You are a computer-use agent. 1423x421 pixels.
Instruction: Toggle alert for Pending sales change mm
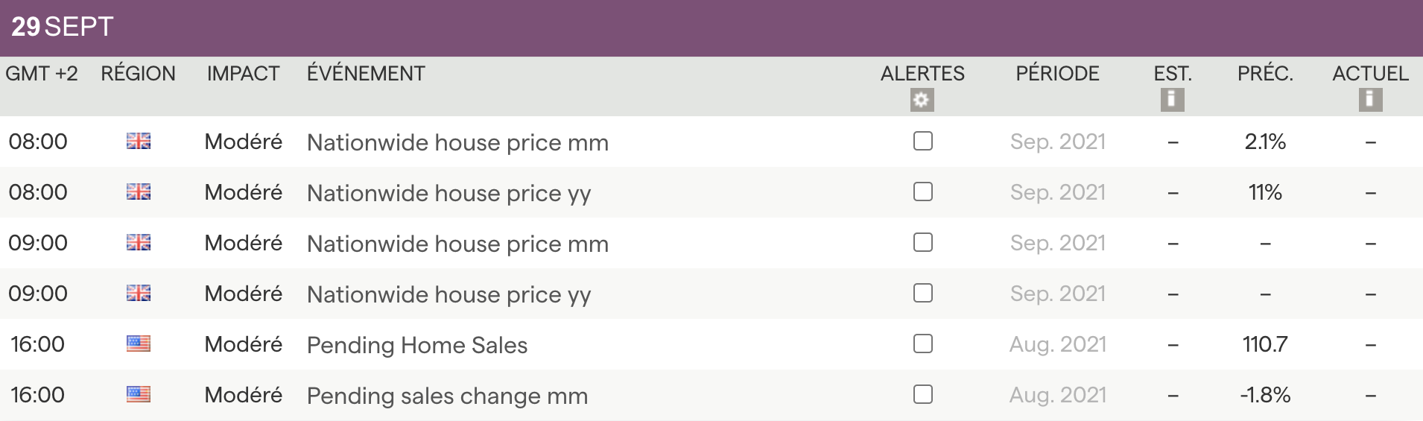pos(922,395)
